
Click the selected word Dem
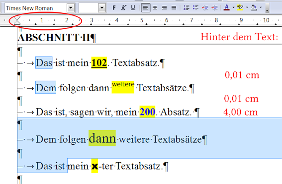(x=46, y=88)
